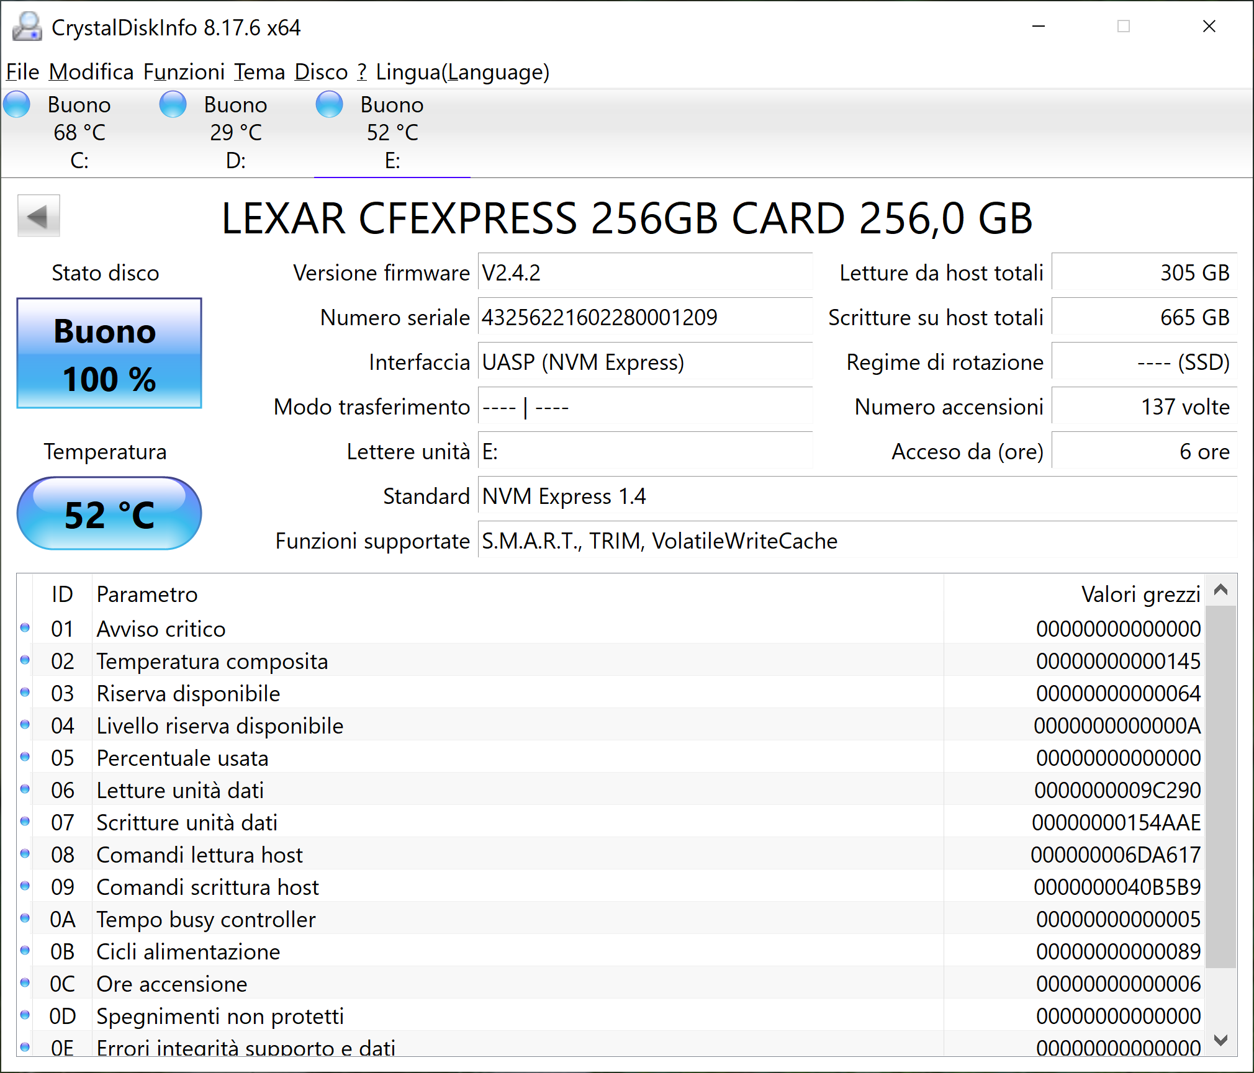Click the Funzioni supportate field
Image resolution: width=1254 pixels, height=1073 pixels.
(857, 541)
